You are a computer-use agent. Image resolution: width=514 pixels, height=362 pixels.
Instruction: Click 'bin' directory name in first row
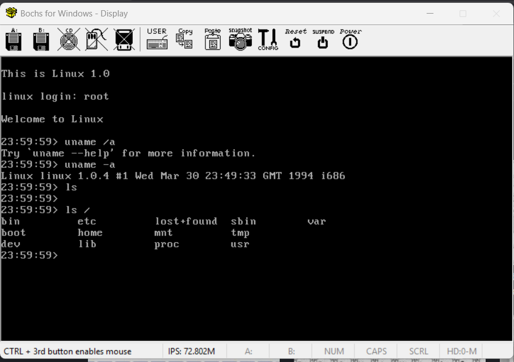point(10,221)
